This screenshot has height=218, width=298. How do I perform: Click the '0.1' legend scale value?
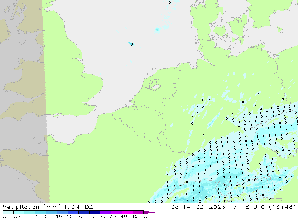pyautogui.click(x=5, y=216)
